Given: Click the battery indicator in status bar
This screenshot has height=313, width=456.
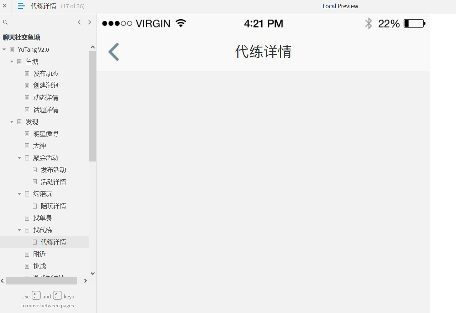Looking at the screenshot, I should 415,24.
